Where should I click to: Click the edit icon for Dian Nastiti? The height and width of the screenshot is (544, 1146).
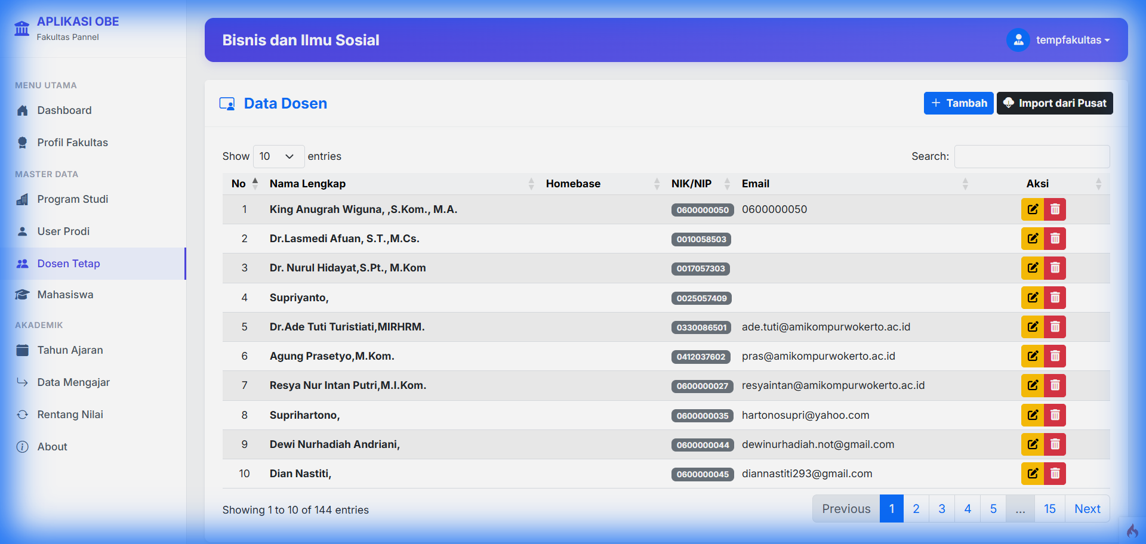(x=1032, y=474)
